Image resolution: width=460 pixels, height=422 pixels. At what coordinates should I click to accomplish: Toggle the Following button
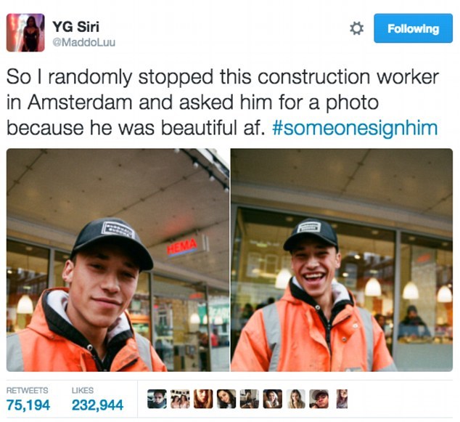coord(413,28)
